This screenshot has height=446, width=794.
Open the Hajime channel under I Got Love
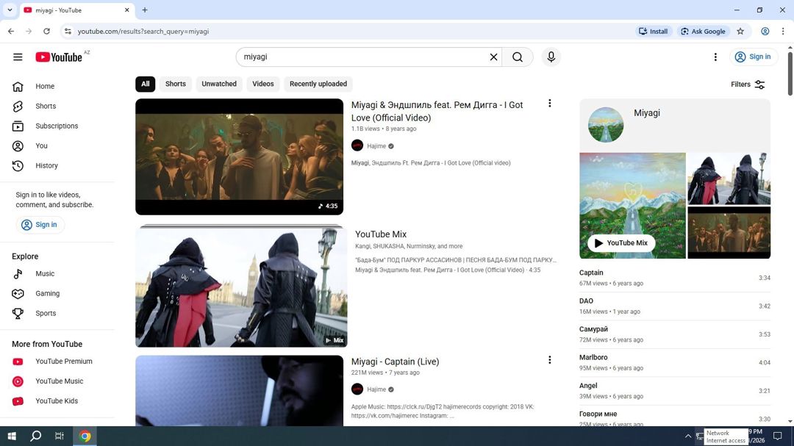[x=376, y=145]
